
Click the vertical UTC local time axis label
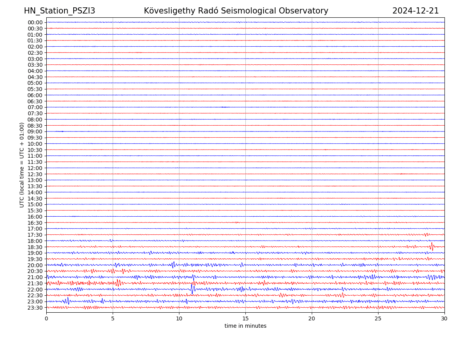coord(22,165)
